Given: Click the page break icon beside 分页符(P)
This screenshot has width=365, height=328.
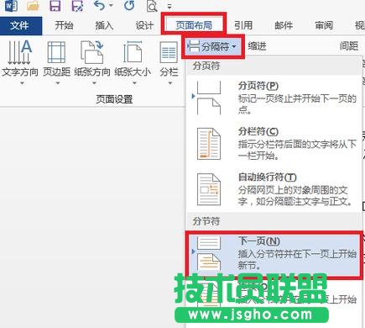Looking at the screenshot, I should coord(209,98).
